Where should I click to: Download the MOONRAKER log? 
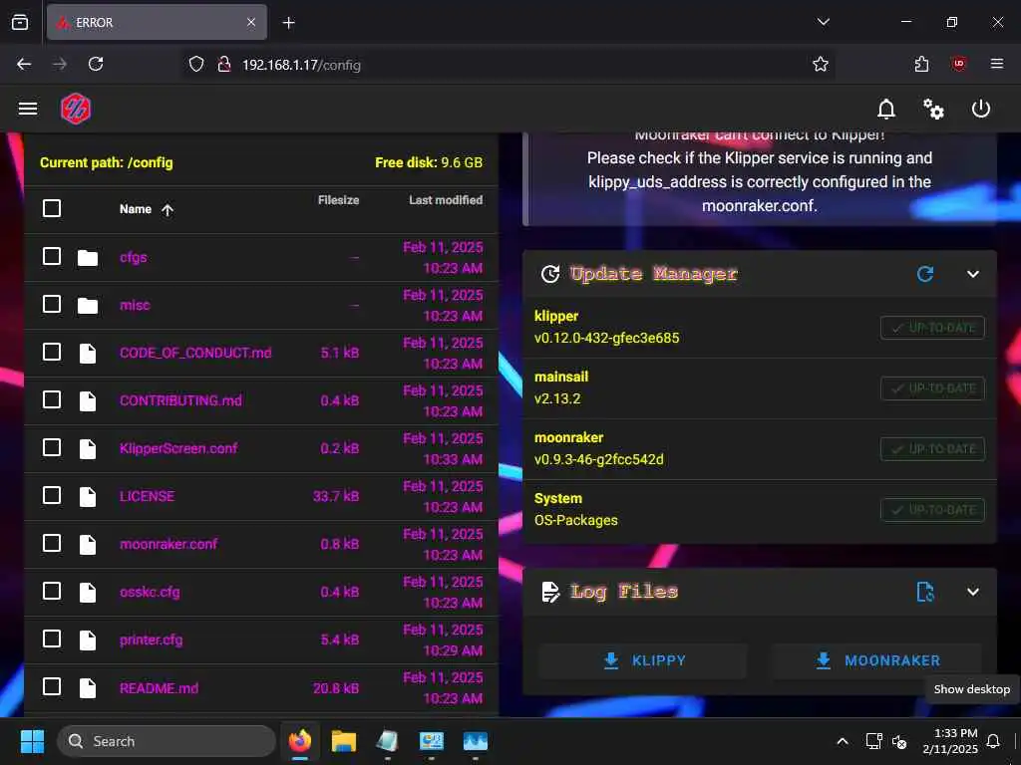(877, 661)
